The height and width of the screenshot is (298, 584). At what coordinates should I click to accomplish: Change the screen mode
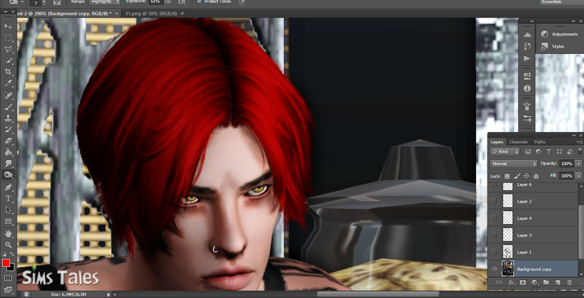[x=8, y=289]
